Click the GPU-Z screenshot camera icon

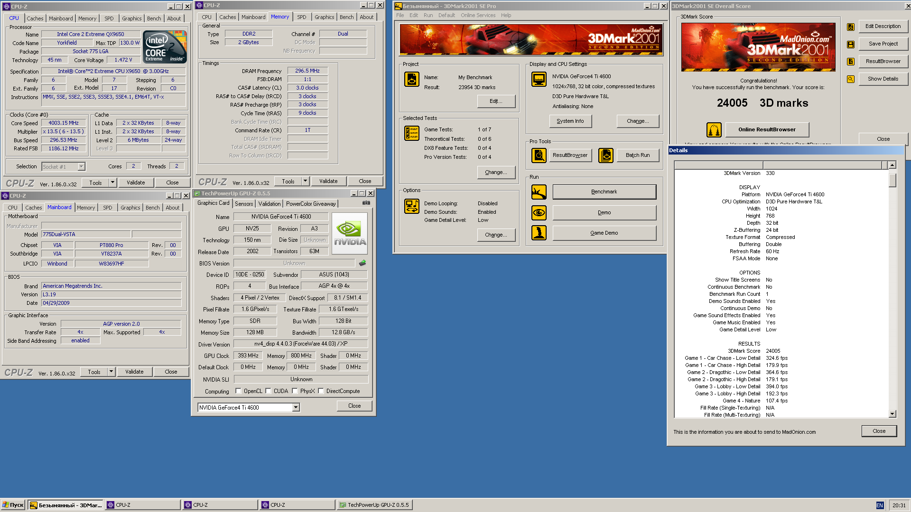pos(366,203)
